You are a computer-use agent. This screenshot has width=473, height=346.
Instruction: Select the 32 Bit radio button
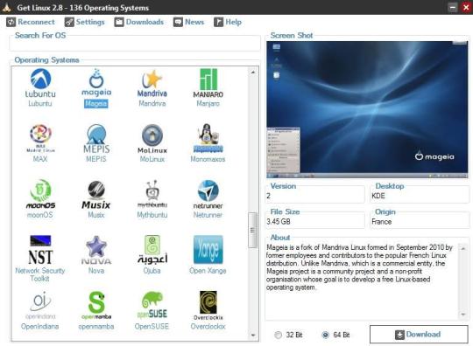tap(279, 335)
